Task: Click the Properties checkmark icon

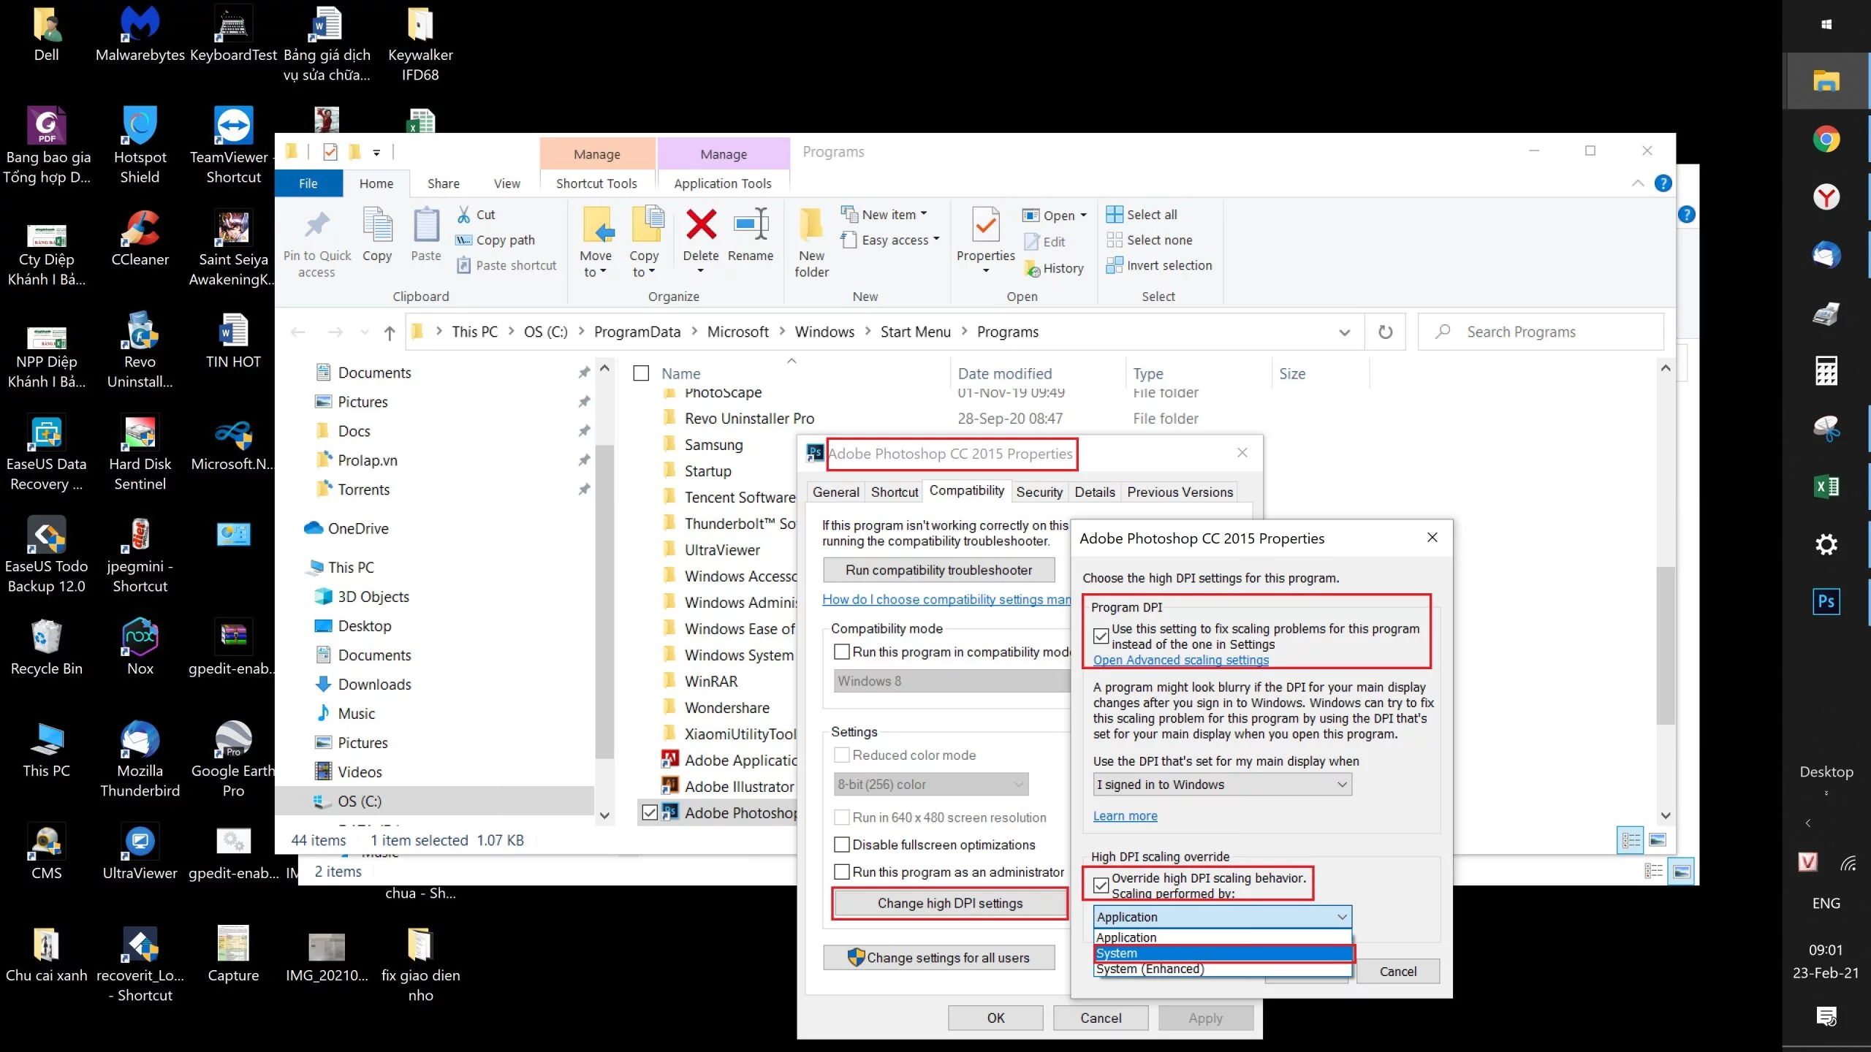Action: [986, 224]
